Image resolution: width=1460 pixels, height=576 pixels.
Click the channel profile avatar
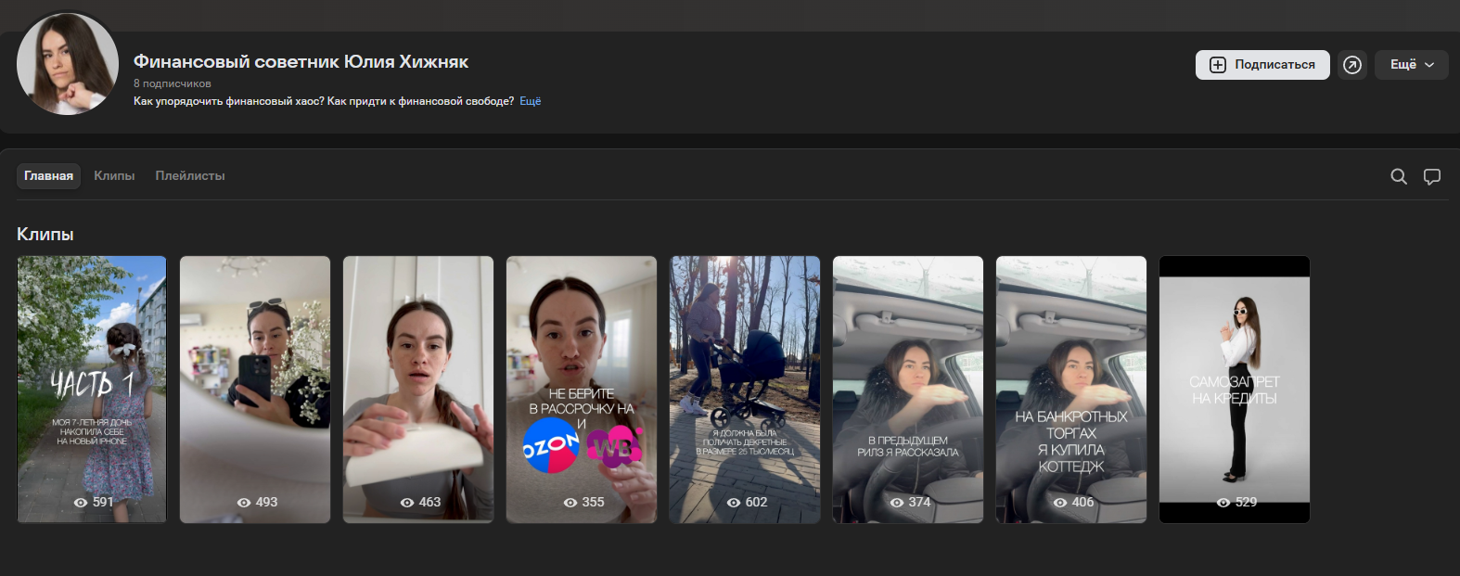tap(68, 65)
